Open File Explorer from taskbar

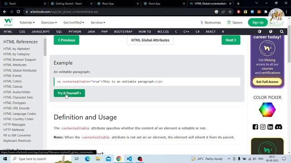(x=98, y=159)
